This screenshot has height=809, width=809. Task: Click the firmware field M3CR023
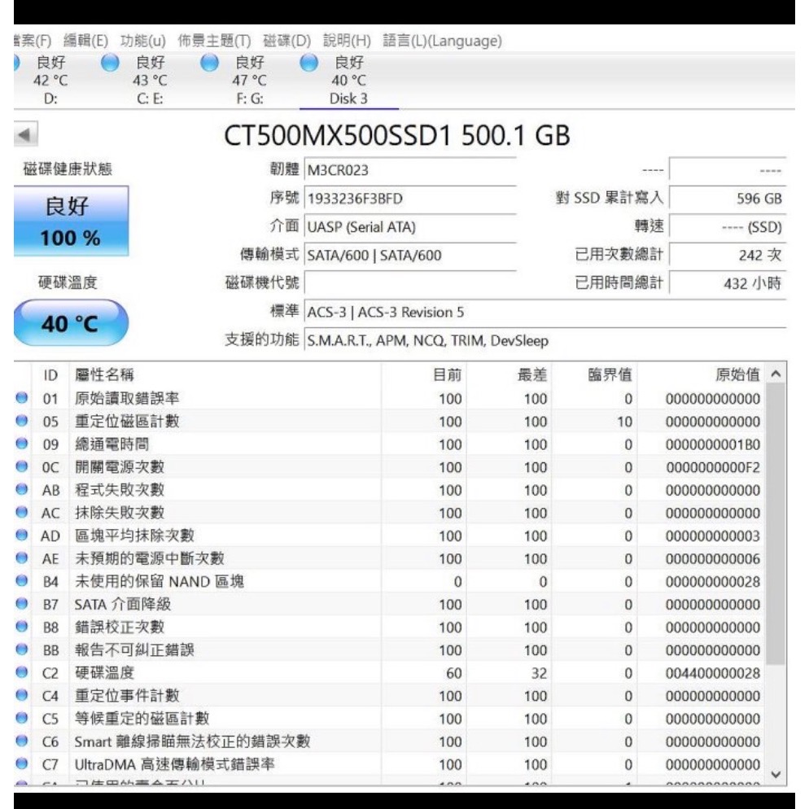[411, 170]
